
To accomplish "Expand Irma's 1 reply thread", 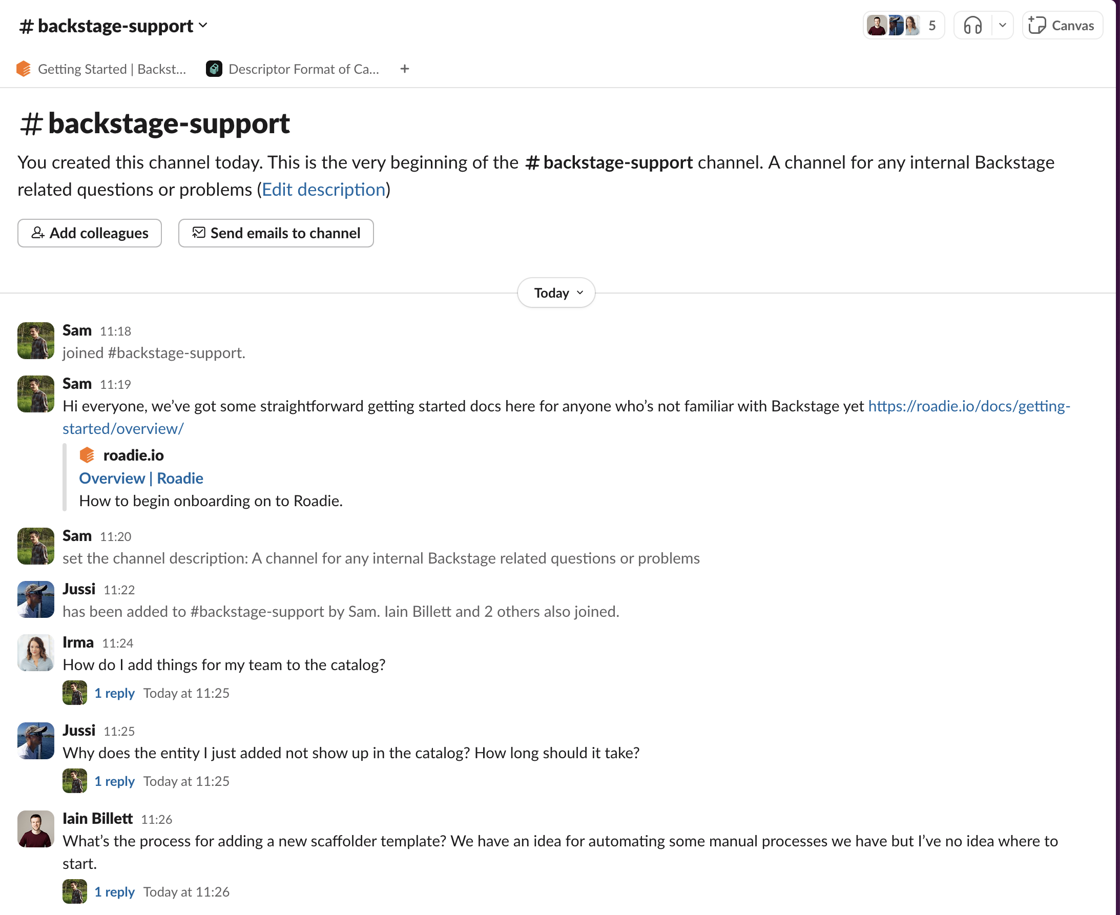I will (114, 692).
